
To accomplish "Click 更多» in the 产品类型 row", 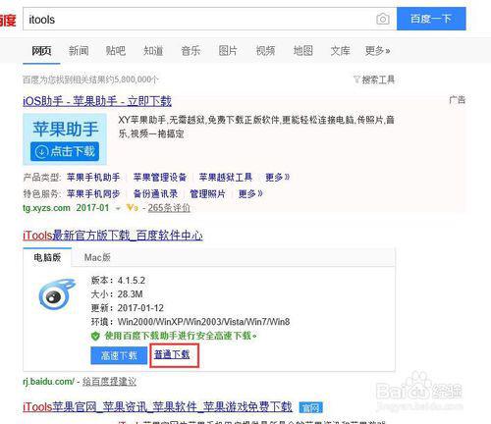I will coord(278,178).
